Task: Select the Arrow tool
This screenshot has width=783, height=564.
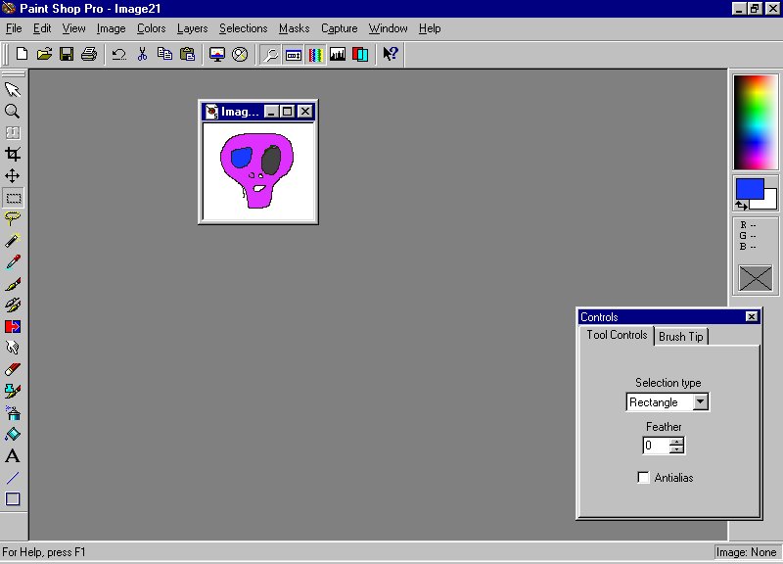Action: (13, 90)
